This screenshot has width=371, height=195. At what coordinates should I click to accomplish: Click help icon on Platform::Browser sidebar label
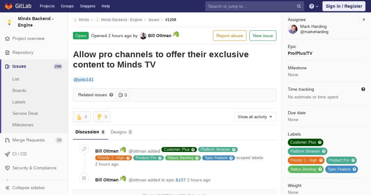(324, 151)
